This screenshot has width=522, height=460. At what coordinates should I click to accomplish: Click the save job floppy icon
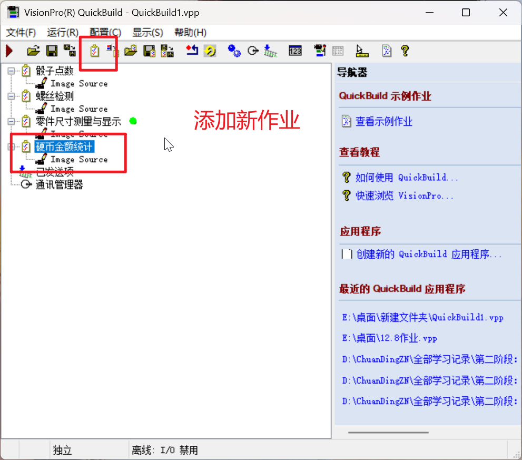[x=149, y=51]
